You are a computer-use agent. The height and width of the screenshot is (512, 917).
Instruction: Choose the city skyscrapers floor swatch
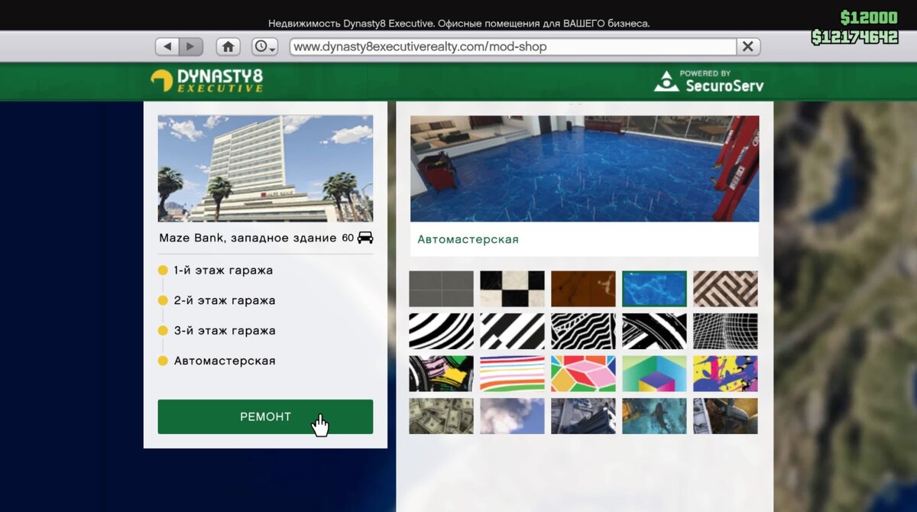pos(583,416)
